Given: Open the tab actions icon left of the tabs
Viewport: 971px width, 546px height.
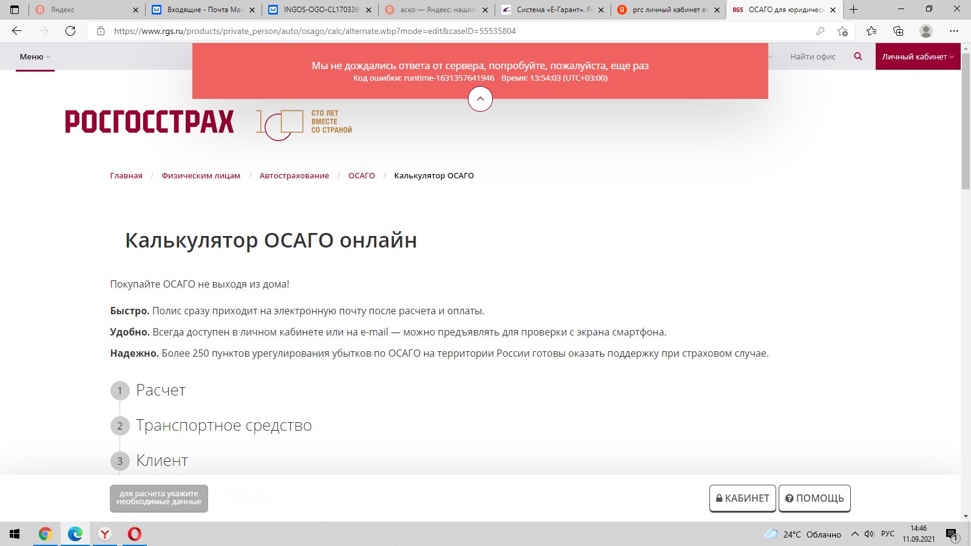Looking at the screenshot, I should [15, 10].
